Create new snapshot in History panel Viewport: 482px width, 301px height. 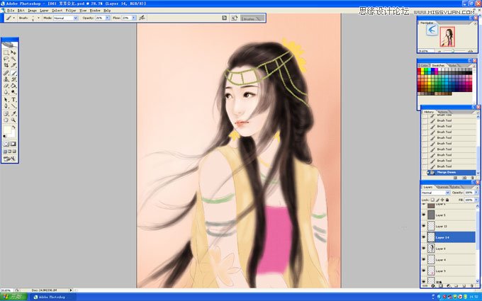[x=464, y=178]
